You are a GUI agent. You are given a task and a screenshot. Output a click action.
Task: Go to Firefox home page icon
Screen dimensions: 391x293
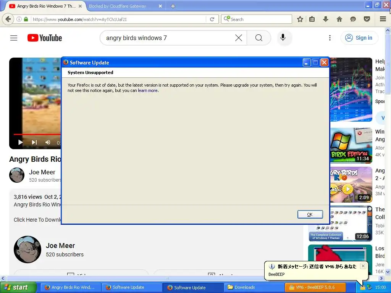(339, 19)
